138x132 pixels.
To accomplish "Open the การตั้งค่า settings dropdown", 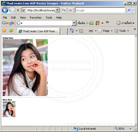I will click(x=128, y=23).
